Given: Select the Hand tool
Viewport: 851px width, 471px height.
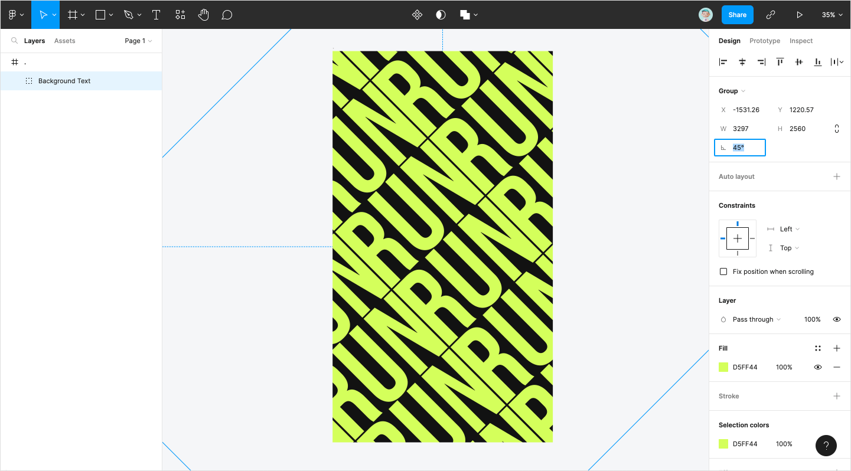Looking at the screenshot, I should pos(203,15).
